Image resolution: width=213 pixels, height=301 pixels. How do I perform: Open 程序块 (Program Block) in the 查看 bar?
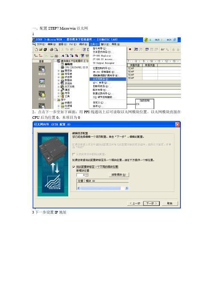click(42, 70)
